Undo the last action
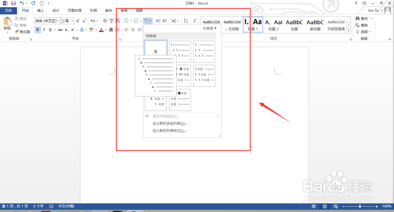The height and width of the screenshot is (212, 394). 22,3
